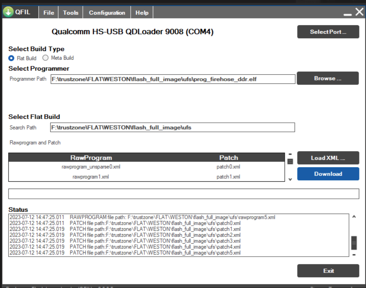
Task: Open the Help menu
Action: (142, 13)
